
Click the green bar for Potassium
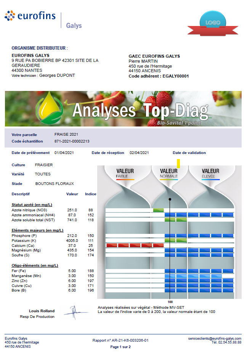(x=176, y=240)
